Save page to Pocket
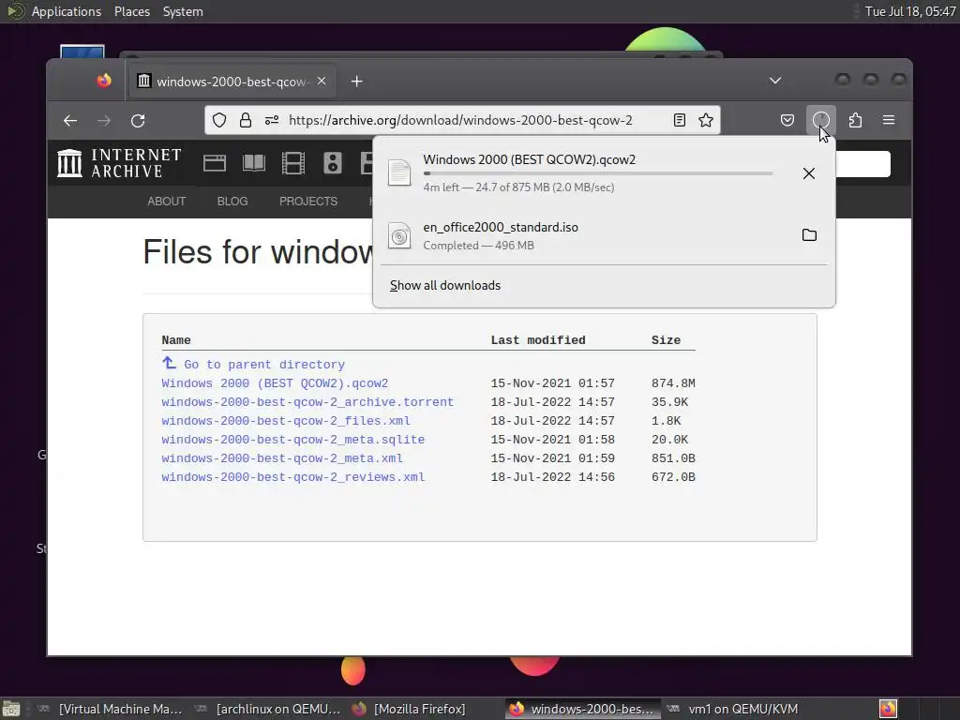 pos(787,121)
